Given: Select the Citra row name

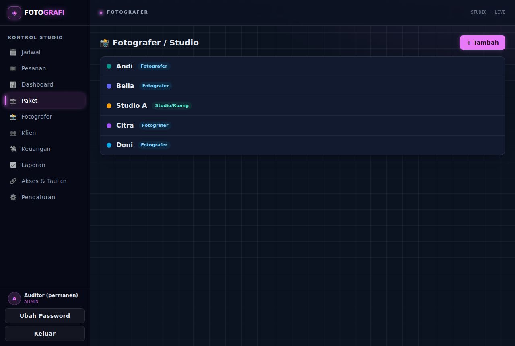Looking at the screenshot, I should tap(125, 125).
